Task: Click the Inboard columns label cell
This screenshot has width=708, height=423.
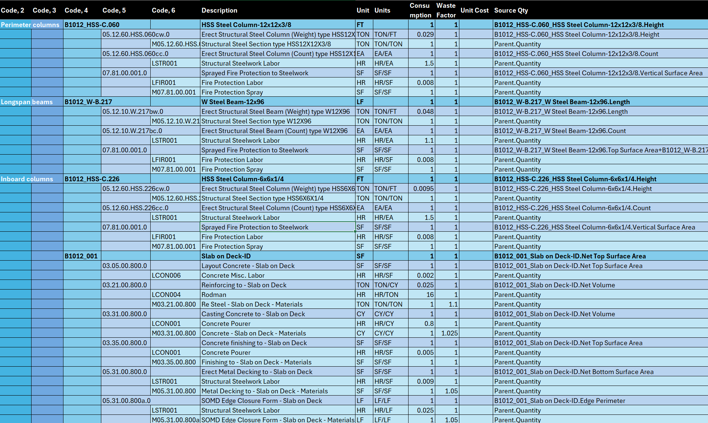Action: coord(32,179)
